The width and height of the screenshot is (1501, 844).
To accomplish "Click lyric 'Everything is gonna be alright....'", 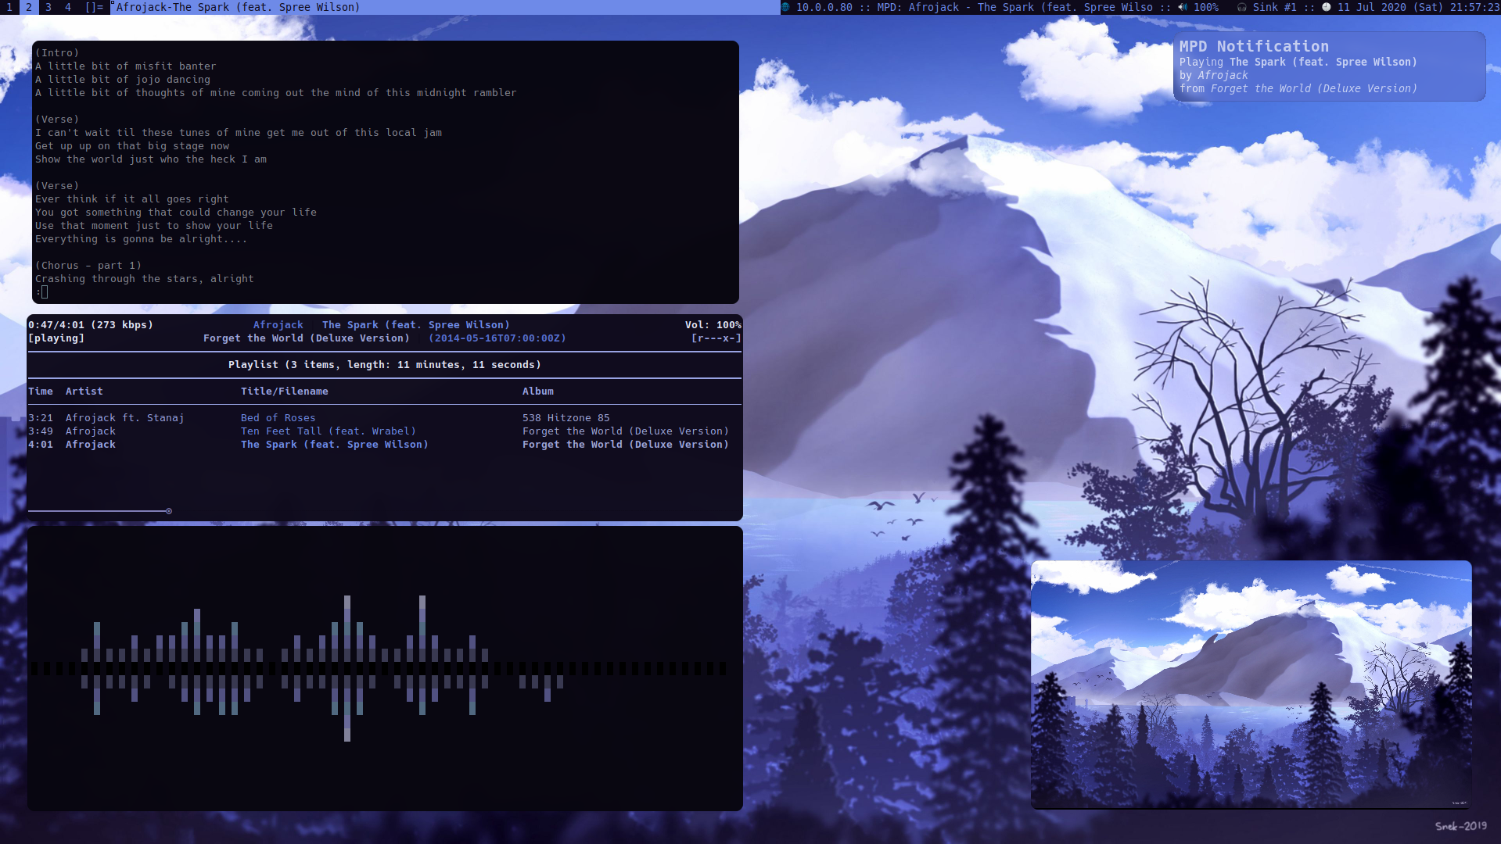I will 142,238.
